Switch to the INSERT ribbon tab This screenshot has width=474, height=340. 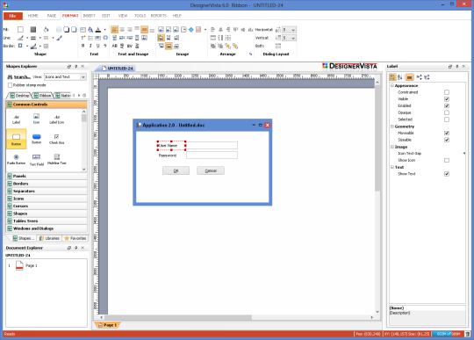89,16
